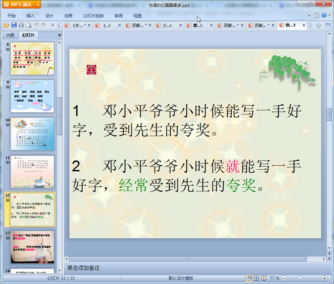Switch to the 大纲 outline panel tab

(x=10, y=35)
